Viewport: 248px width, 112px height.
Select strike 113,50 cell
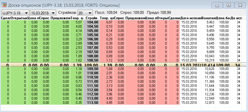[x=91, y=102]
